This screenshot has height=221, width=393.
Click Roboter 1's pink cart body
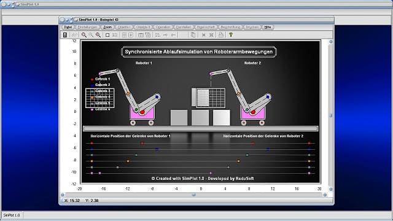pyautogui.click(x=142, y=112)
